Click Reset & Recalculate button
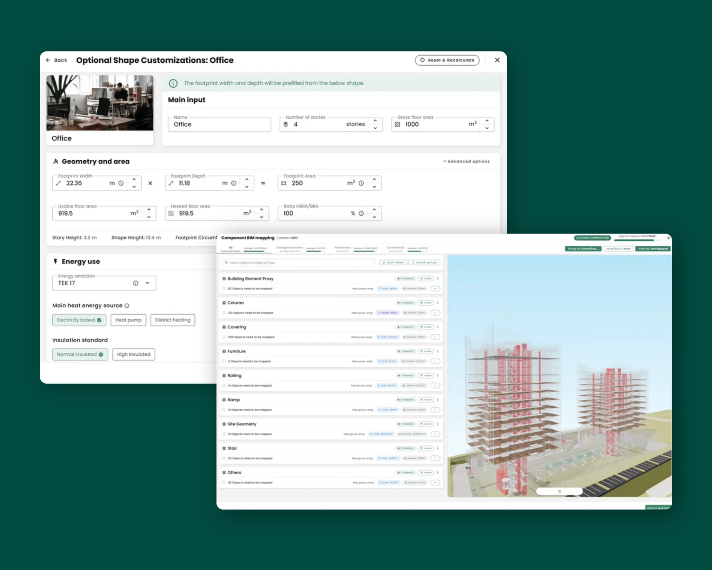 [x=447, y=60]
